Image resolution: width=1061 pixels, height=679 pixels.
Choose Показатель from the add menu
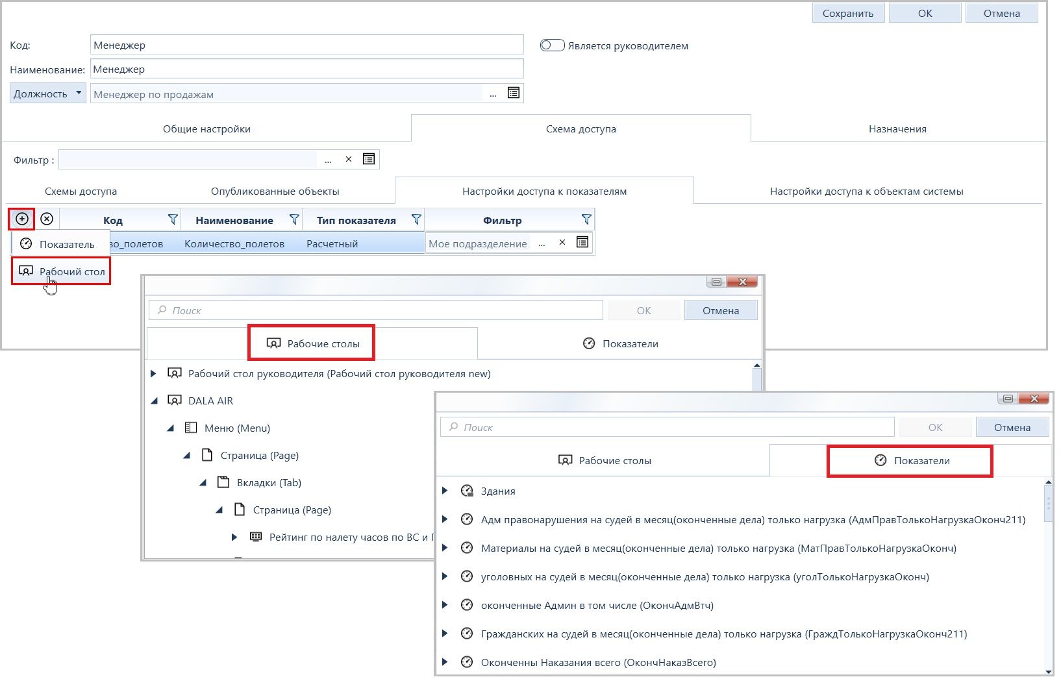point(61,244)
